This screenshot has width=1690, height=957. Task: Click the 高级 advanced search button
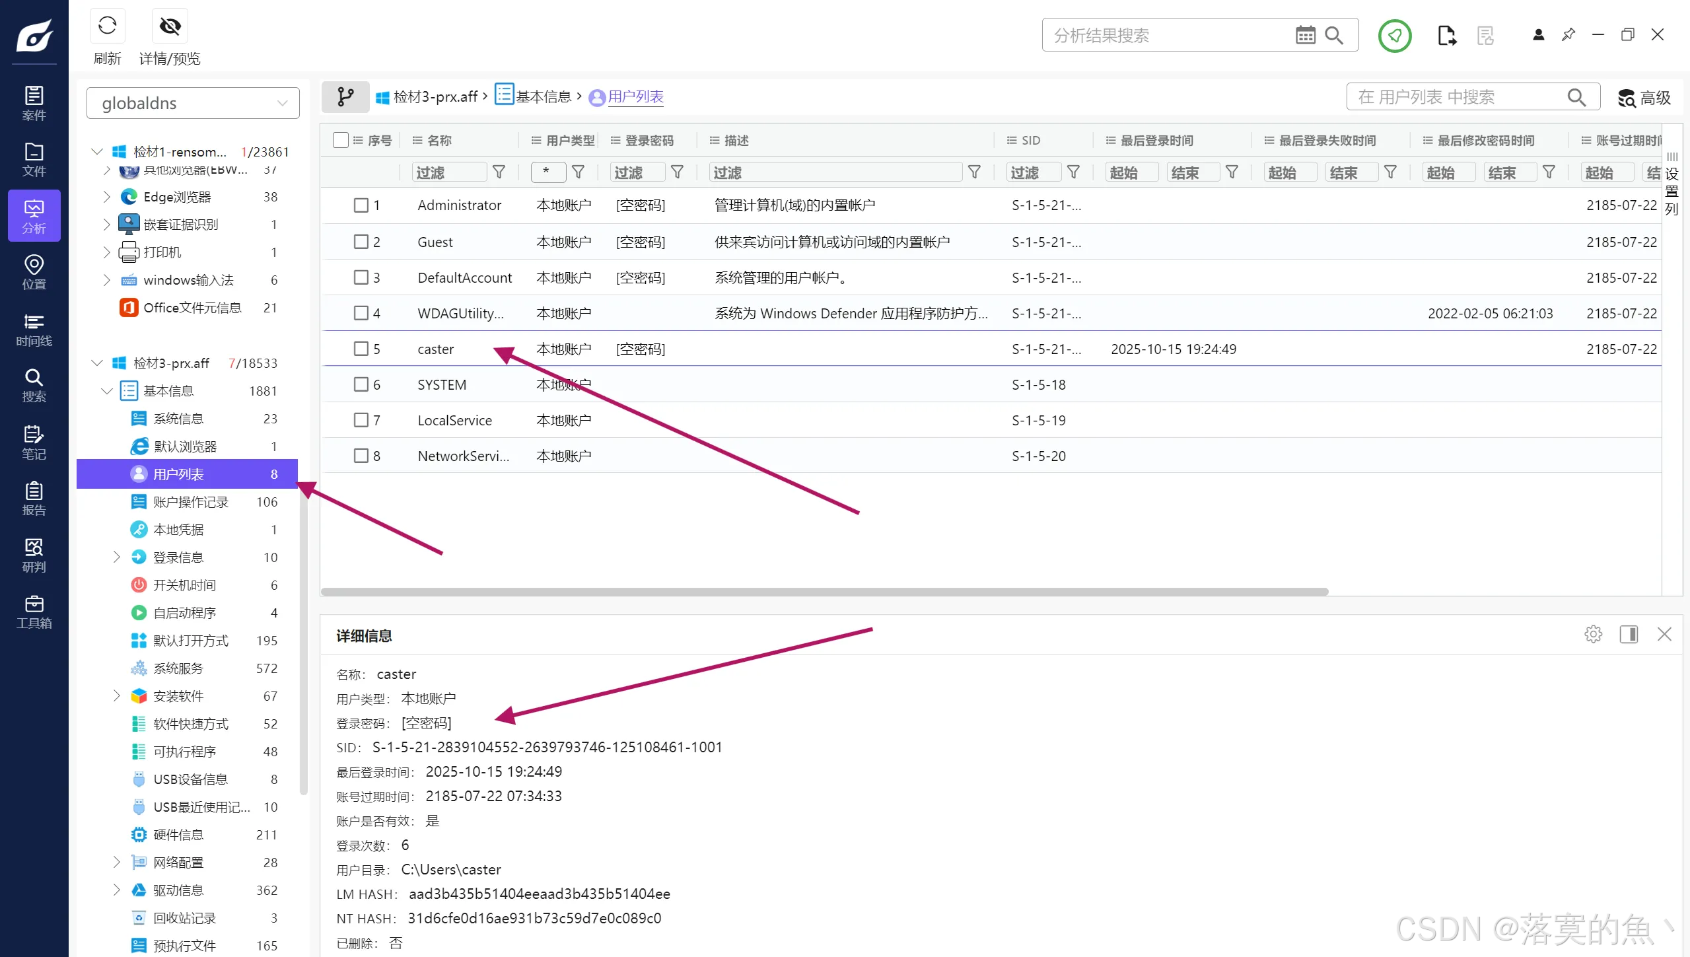click(x=1644, y=98)
